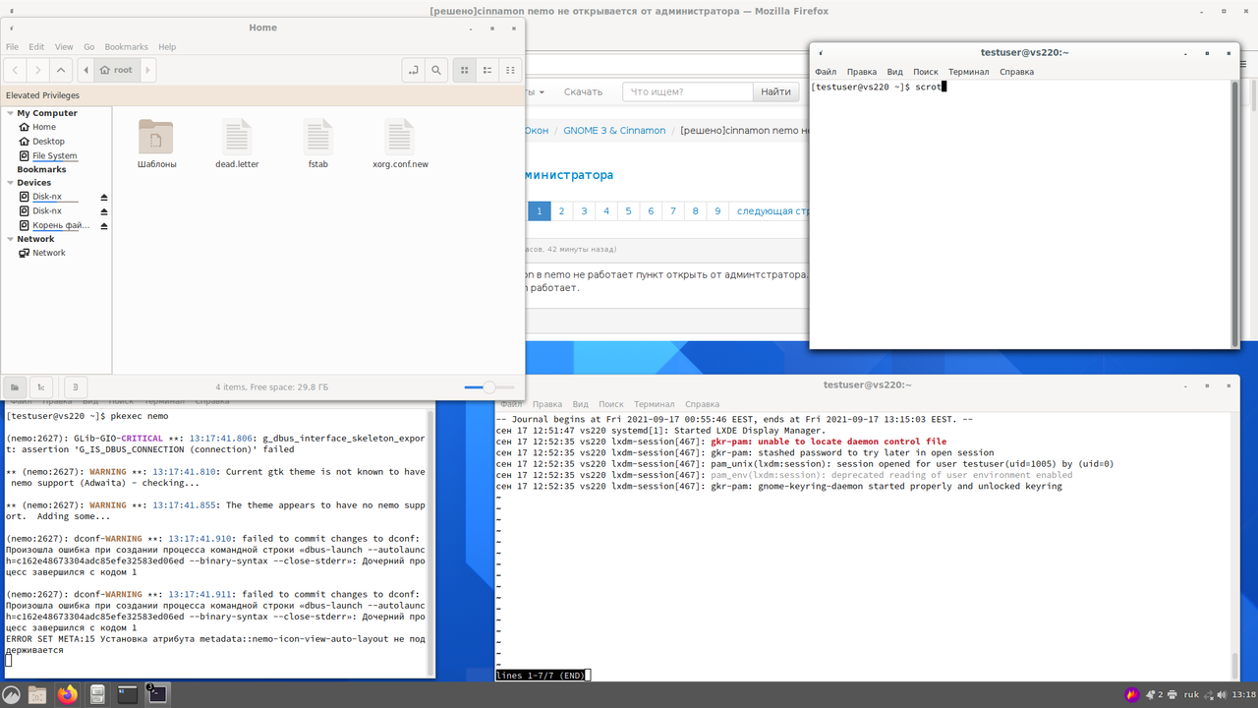Open Поиск menu in the journal terminal
Screen dimensions: 1258x708
611,404
